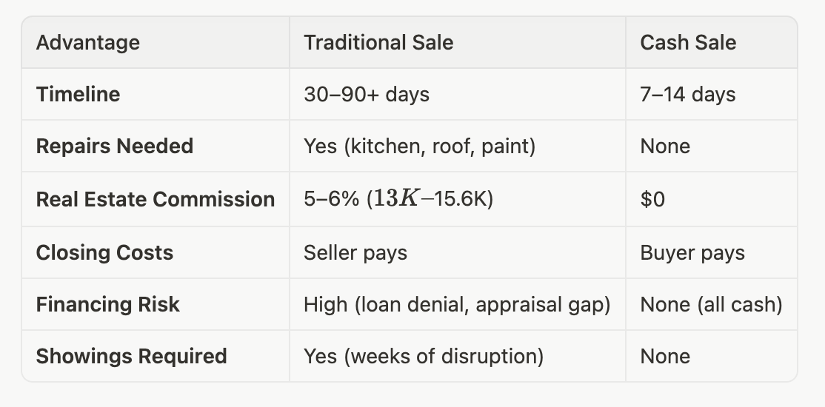Viewport: 825px width, 407px height.
Task: Click the Seller pays cell
Action: [x=355, y=253]
